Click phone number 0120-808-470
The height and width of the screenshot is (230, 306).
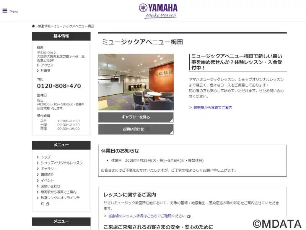(x=59, y=86)
